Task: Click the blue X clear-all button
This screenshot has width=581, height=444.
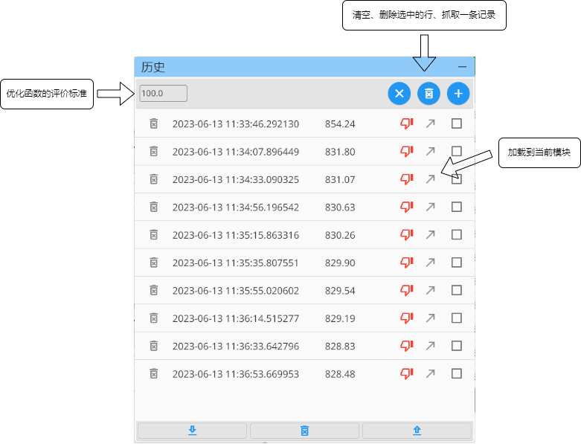Action: pyautogui.click(x=399, y=94)
